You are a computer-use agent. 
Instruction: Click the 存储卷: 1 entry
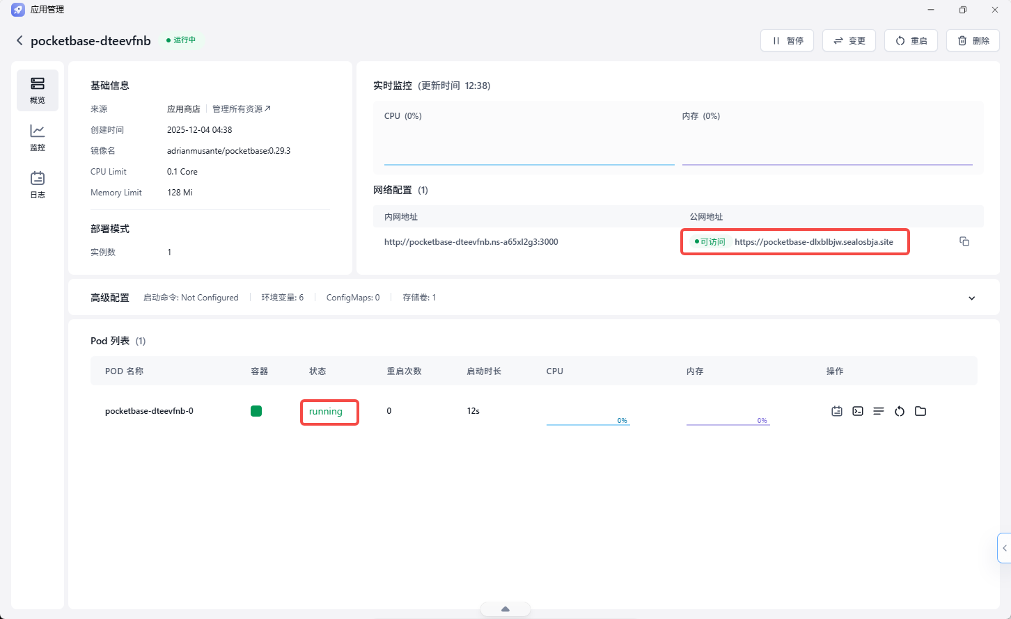pos(419,298)
